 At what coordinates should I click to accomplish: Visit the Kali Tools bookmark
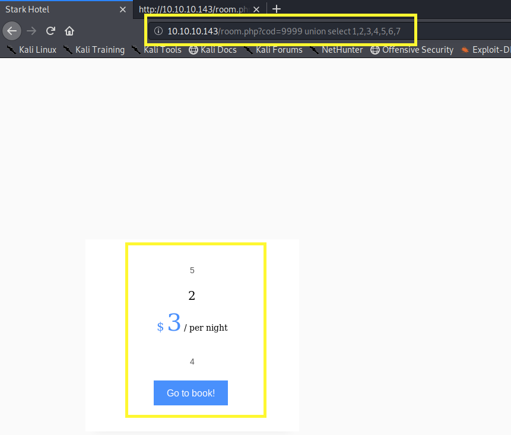coord(157,50)
